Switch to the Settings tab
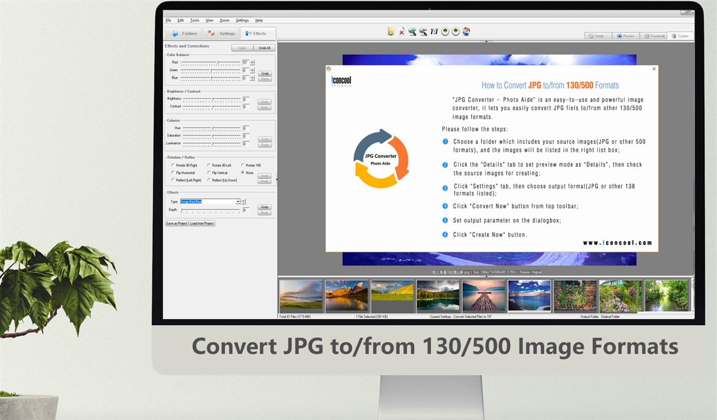 [221, 33]
